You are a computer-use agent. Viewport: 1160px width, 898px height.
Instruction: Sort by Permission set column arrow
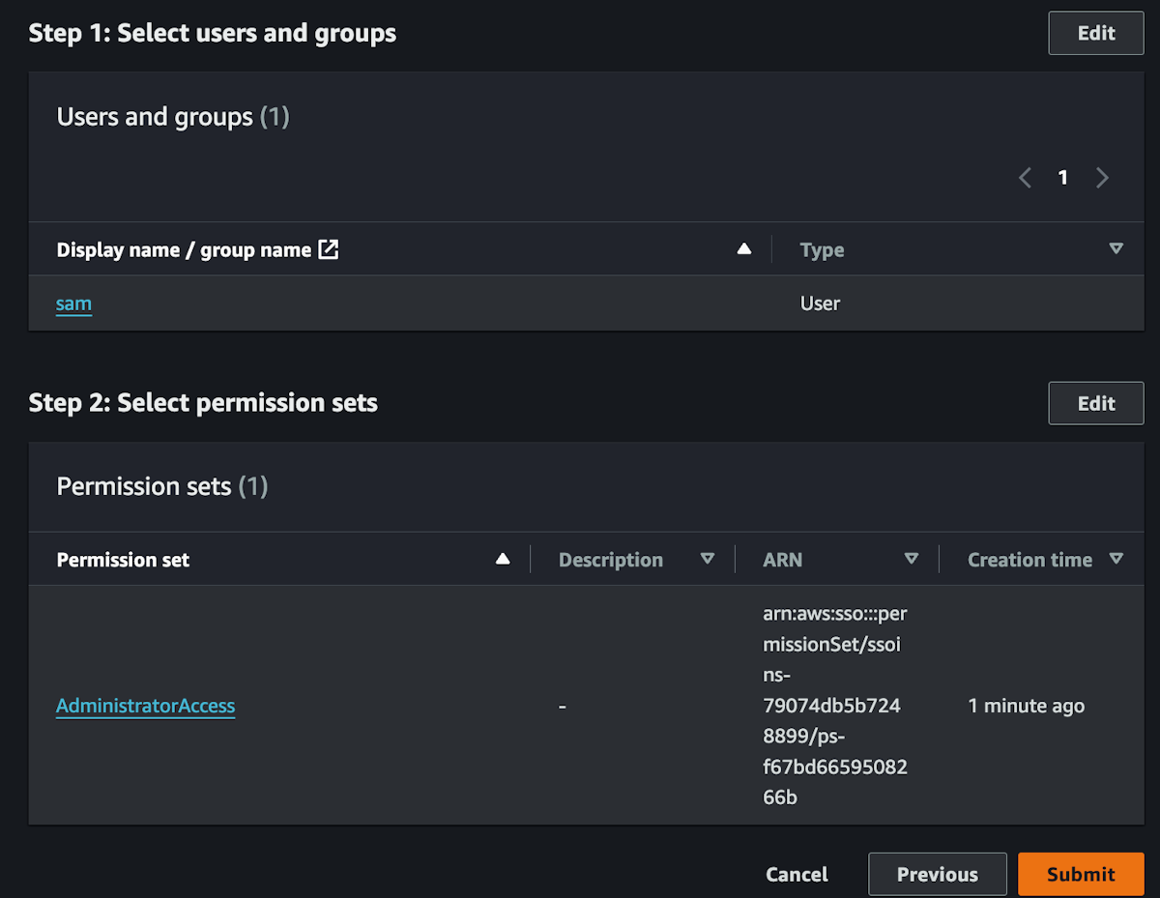[503, 559]
